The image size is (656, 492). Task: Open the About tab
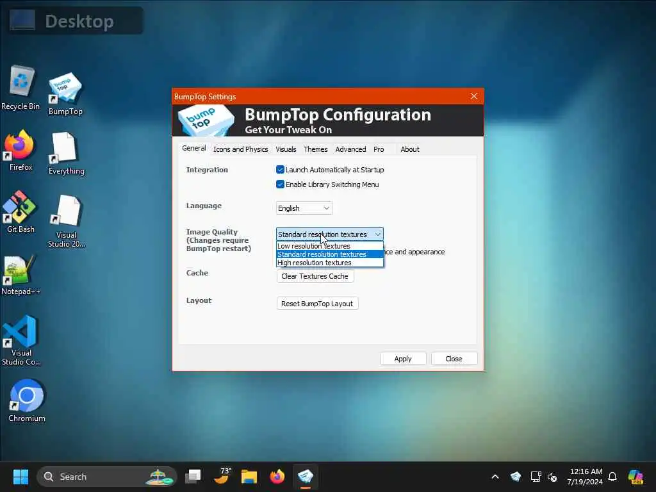pos(409,149)
